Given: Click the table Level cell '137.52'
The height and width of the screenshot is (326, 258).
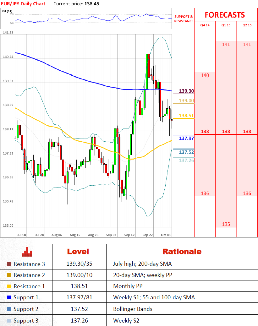Looking at the screenshot, I should (x=79, y=309).
